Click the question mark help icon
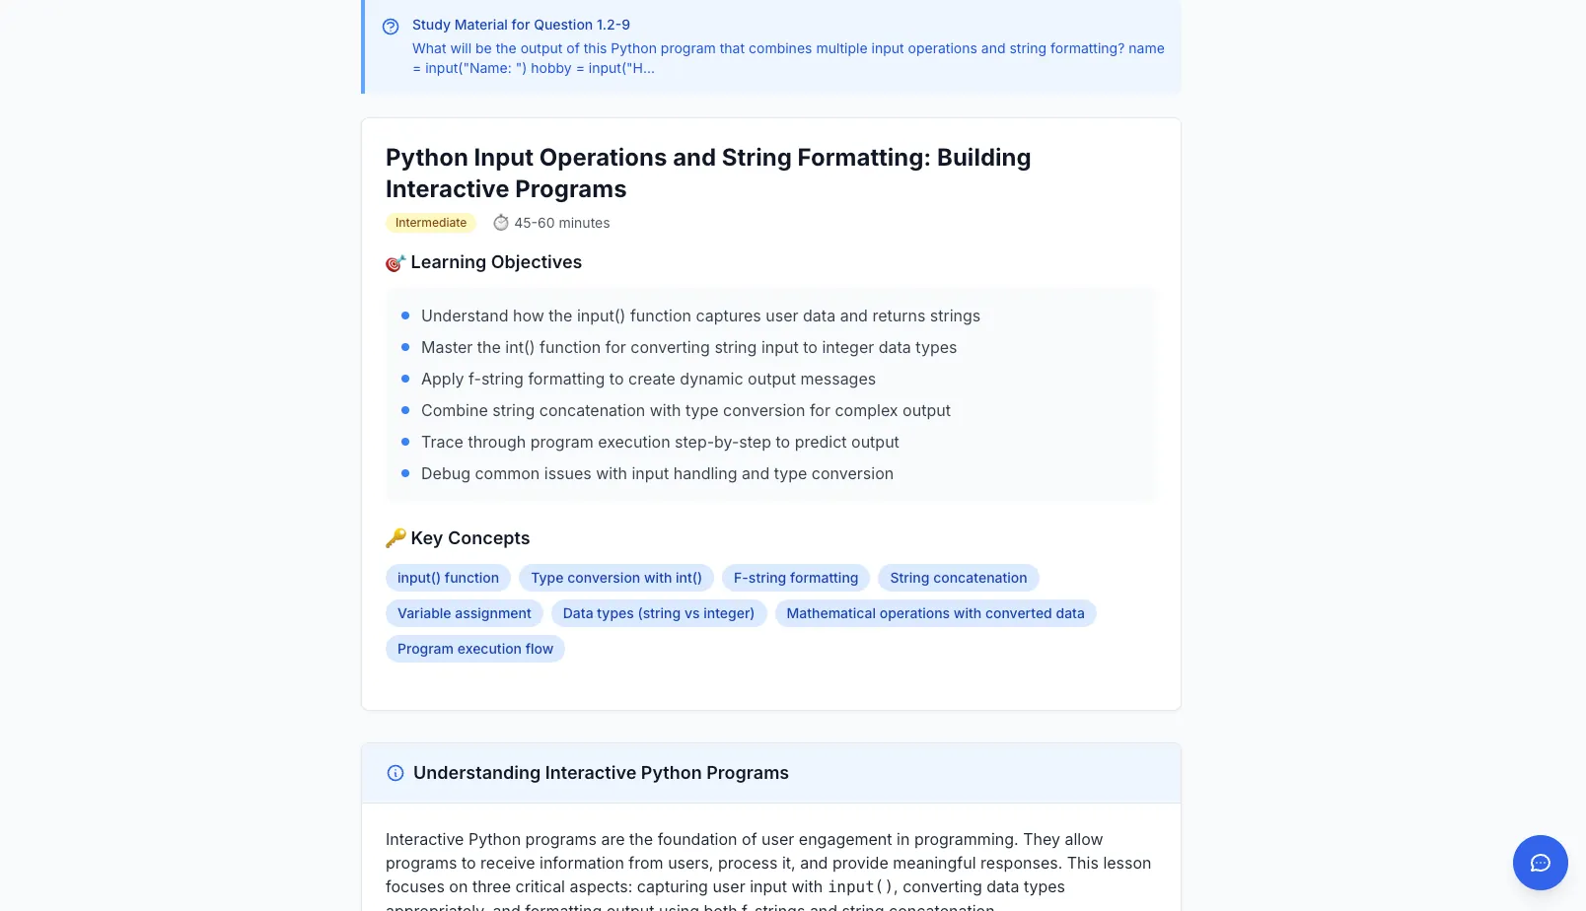The image size is (1586, 911). coord(391,27)
